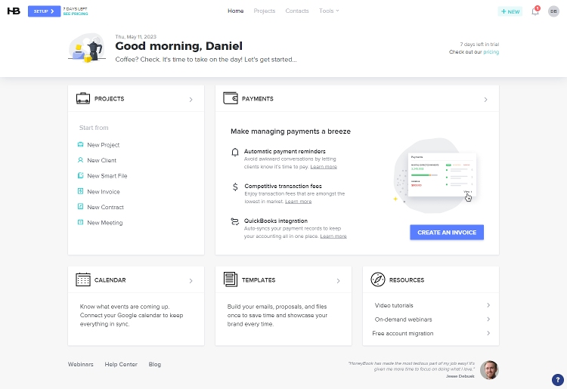This screenshot has width=567, height=389.
Task: Select New Smart File shortcut
Action: tap(107, 176)
